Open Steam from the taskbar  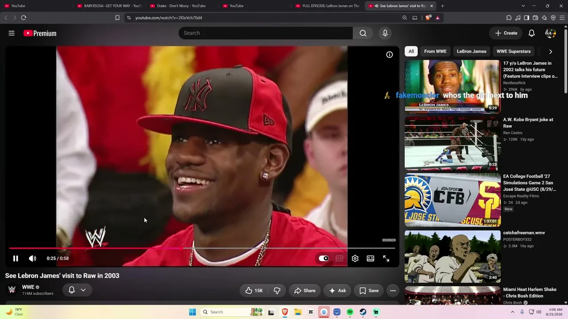point(363,312)
